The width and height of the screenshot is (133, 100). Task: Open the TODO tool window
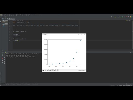[8, 84]
